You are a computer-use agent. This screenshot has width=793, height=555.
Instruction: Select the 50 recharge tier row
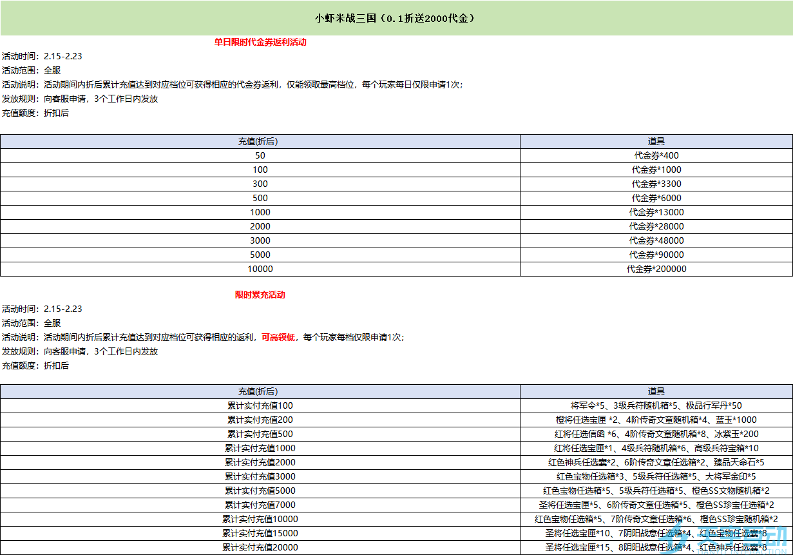coord(260,155)
